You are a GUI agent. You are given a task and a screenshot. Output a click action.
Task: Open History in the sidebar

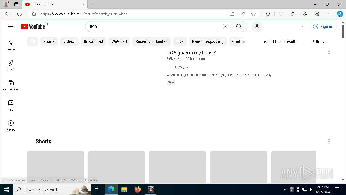[11, 126]
